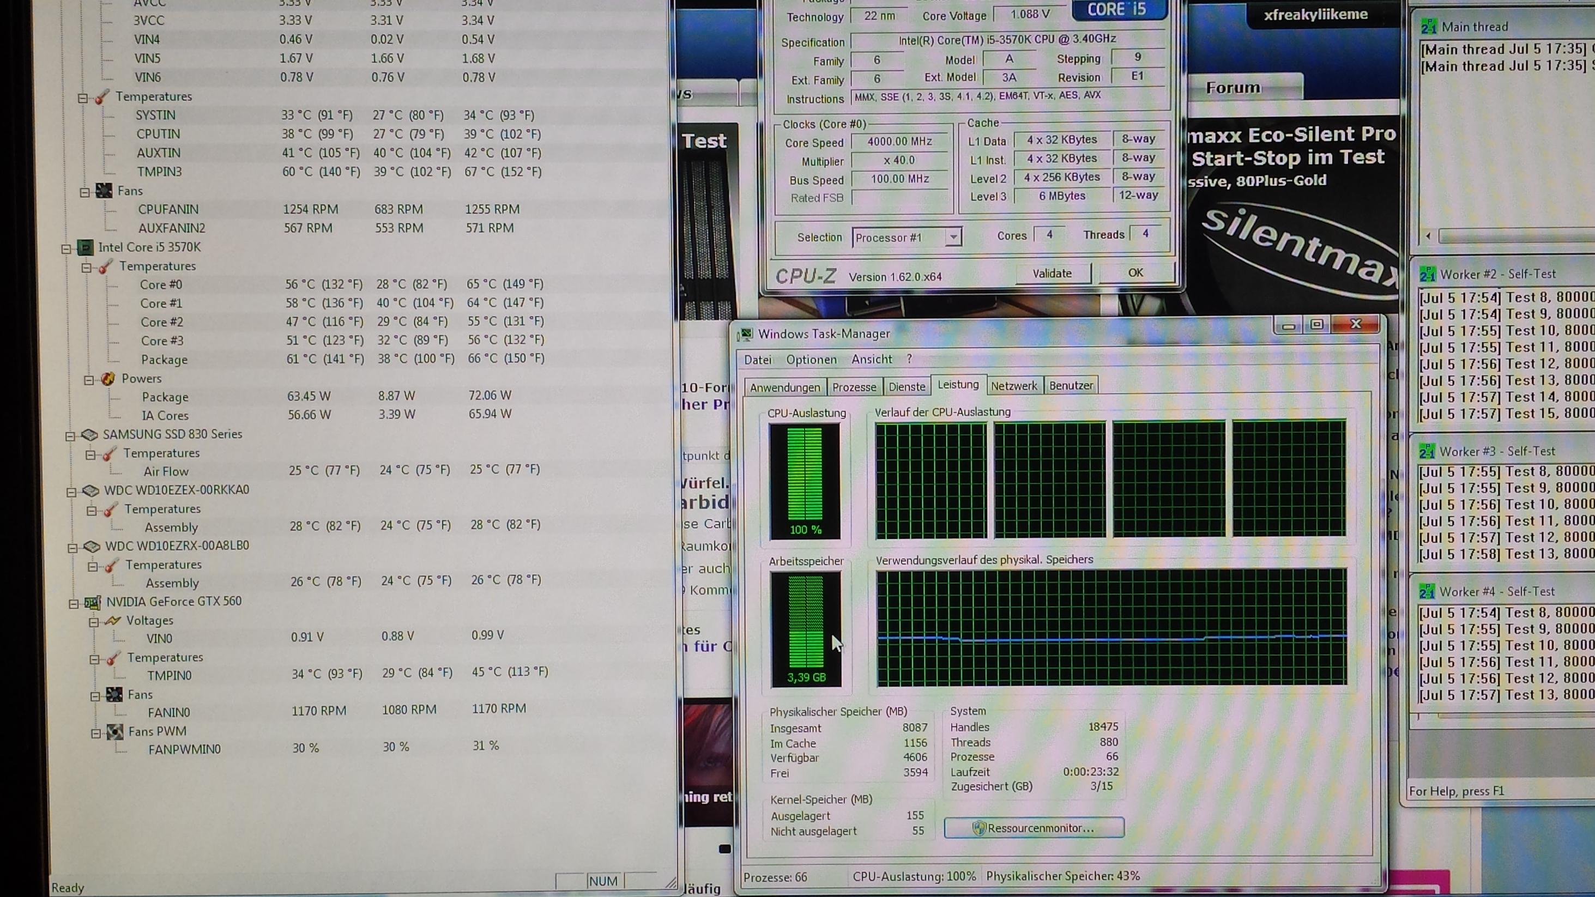Collapse the WDC WD10EZEX-00RKKA0 node

pyautogui.click(x=71, y=492)
